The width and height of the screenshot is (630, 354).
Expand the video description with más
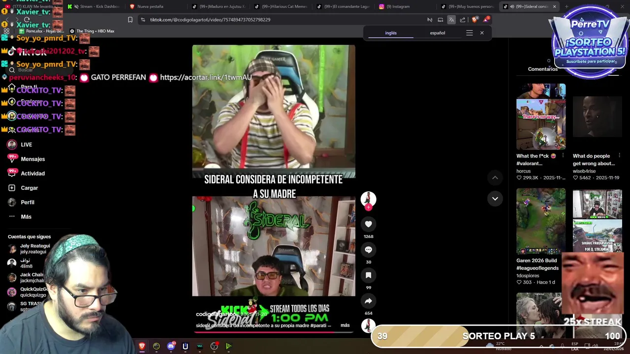click(x=345, y=325)
